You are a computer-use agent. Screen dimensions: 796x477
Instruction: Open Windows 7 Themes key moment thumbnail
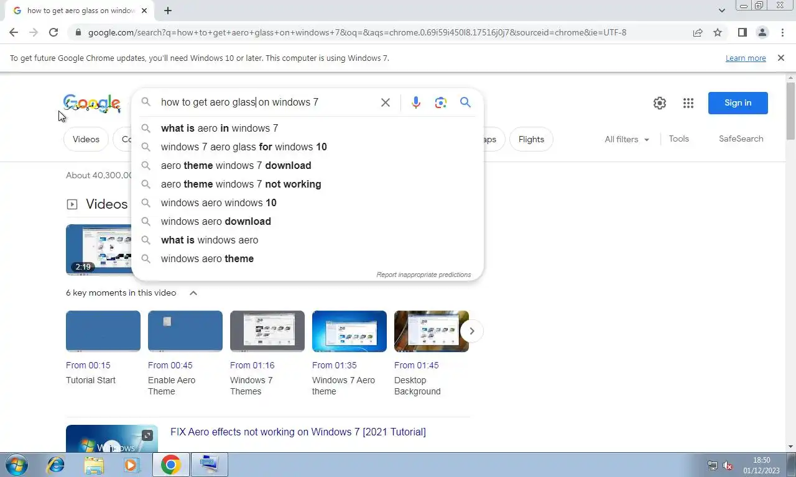(x=267, y=331)
